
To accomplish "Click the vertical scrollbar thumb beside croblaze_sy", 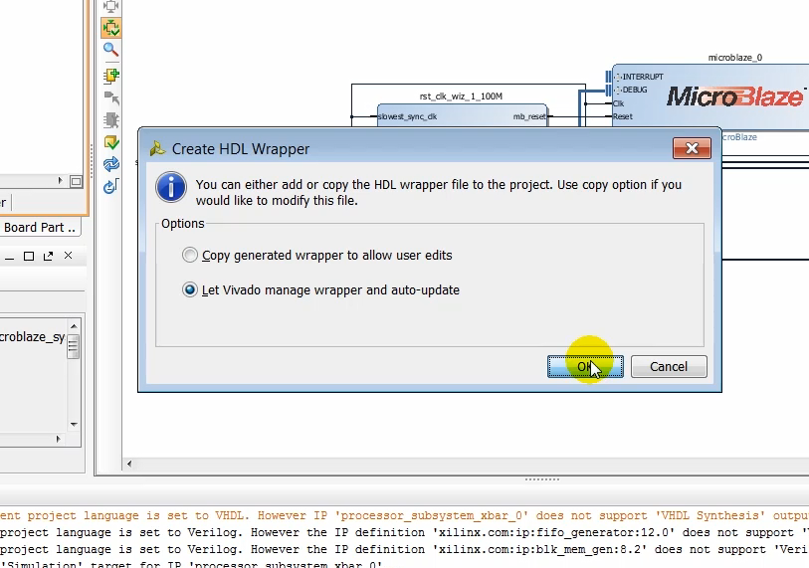I will (74, 346).
